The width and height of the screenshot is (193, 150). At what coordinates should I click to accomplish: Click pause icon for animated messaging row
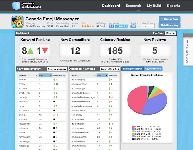point(109,106)
